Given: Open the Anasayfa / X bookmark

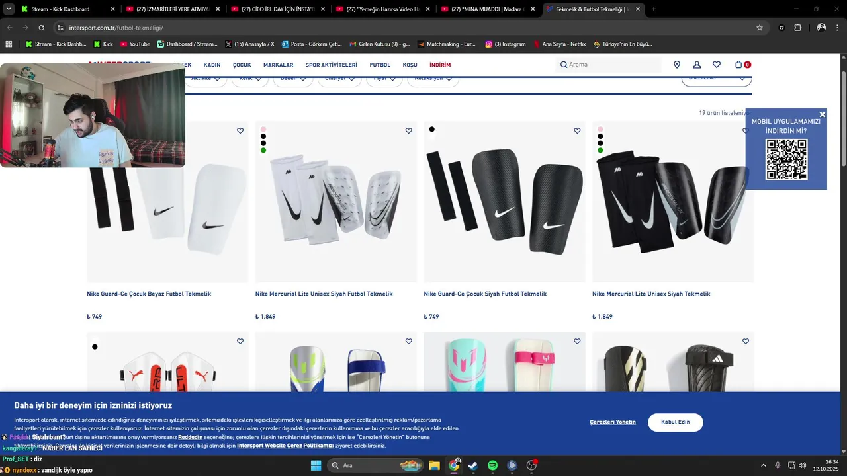Looking at the screenshot, I should [249, 44].
